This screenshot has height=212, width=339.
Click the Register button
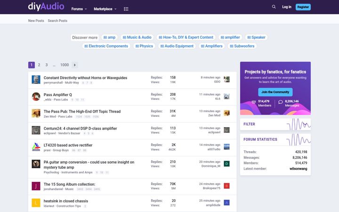coord(303,7)
